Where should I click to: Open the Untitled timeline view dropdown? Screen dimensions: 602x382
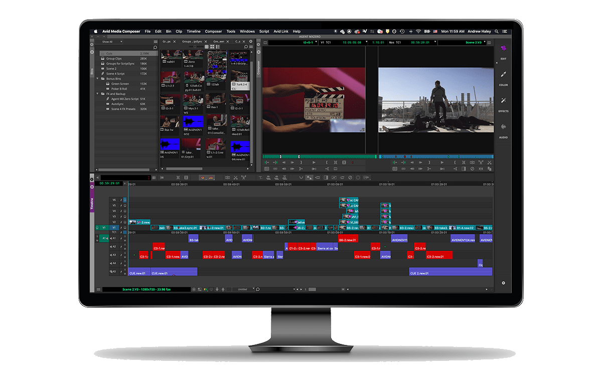(242, 289)
